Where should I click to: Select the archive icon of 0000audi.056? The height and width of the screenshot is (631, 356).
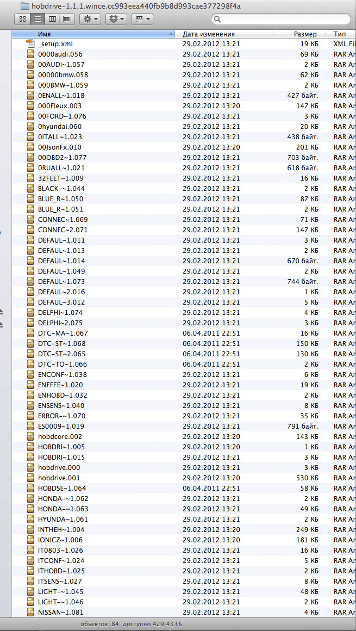pos(31,54)
